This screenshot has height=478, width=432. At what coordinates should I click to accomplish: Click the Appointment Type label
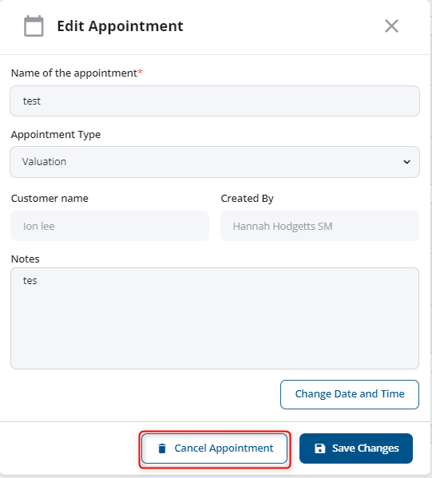pyautogui.click(x=56, y=134)
